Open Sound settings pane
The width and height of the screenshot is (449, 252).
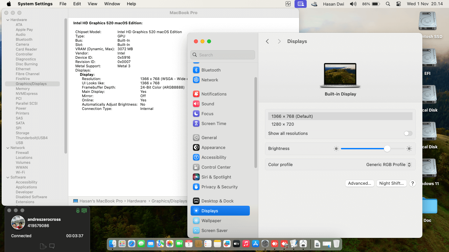coord(207,104)
